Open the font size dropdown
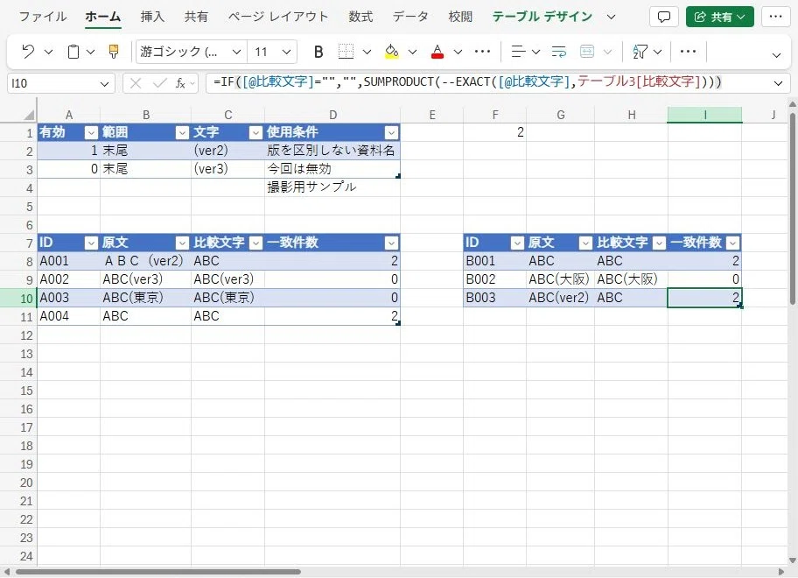Screen dimensions: 798x578 click(286, 52)
